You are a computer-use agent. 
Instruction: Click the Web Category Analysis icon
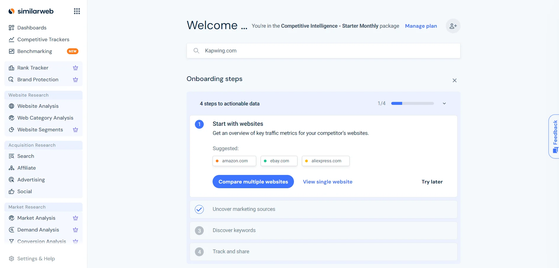tap(11, 118)
